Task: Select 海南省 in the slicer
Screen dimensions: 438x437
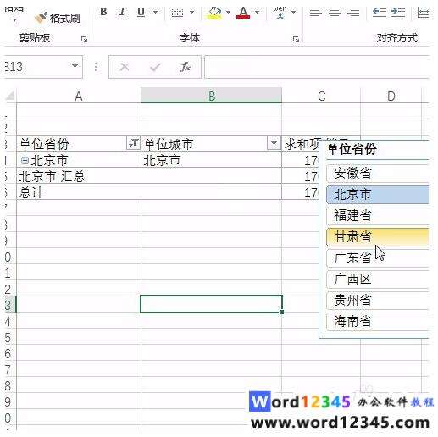Action: (378, 321)
